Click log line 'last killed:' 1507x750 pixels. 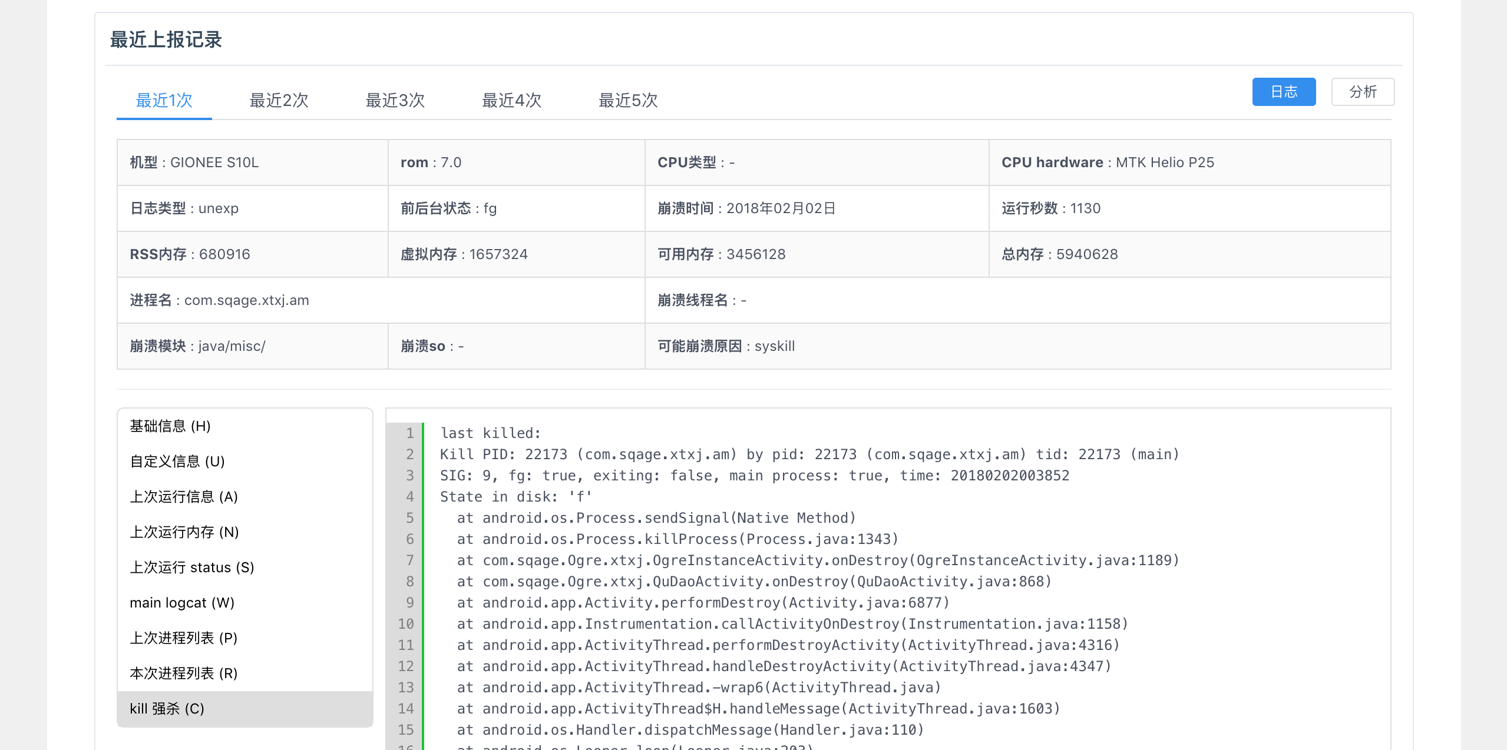[491, 433]
